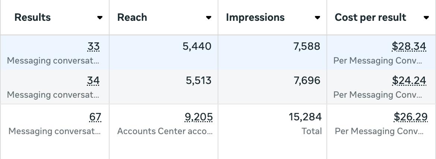
Task: Click the 34 results value link
Action: 94,81
